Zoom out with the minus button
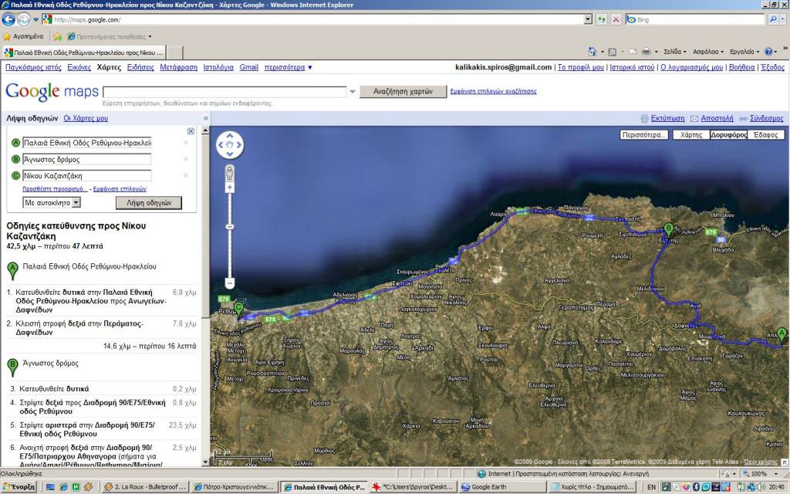This screenshot has height=494, width=790. [230, 283]
